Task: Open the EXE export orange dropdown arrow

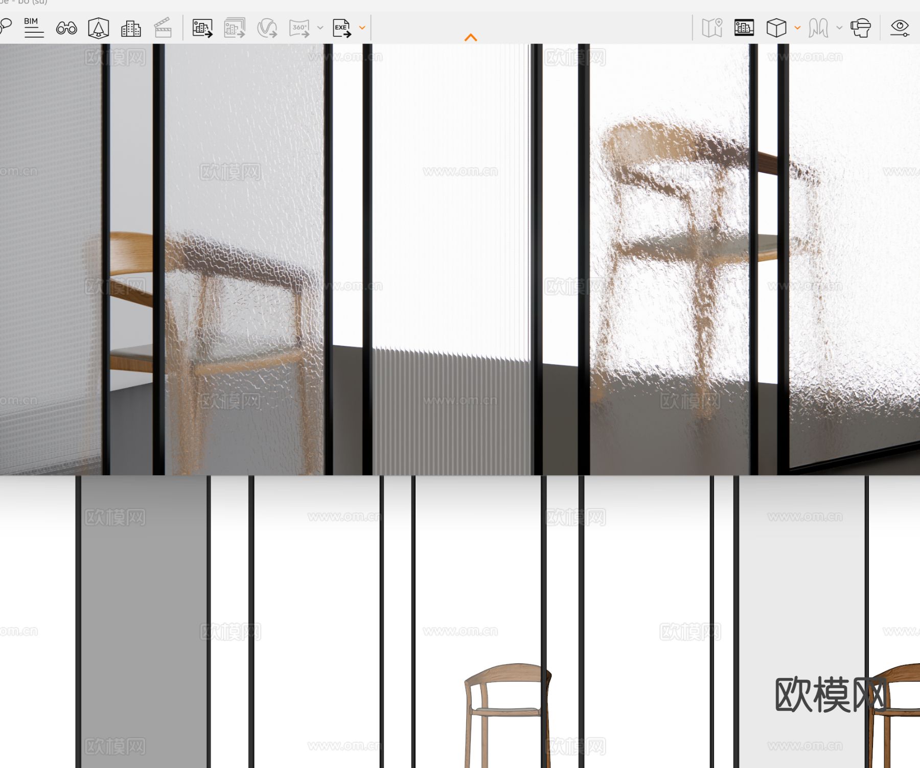Action: [x=362, y=28]
